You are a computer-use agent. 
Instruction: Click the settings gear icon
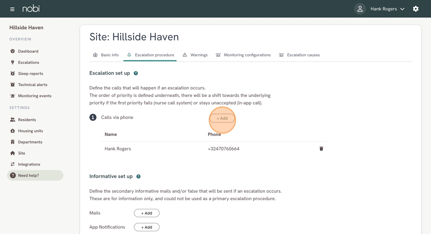(416, 9)
